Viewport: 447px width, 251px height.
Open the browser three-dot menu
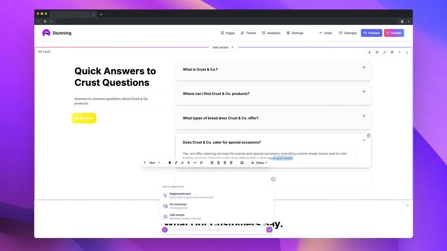[x=409, y=21]
